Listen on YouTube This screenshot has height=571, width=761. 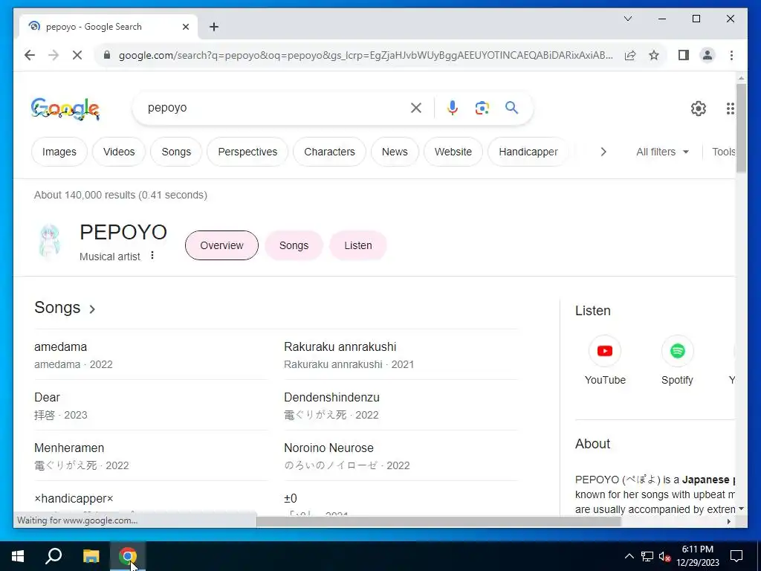pos(605,361)
